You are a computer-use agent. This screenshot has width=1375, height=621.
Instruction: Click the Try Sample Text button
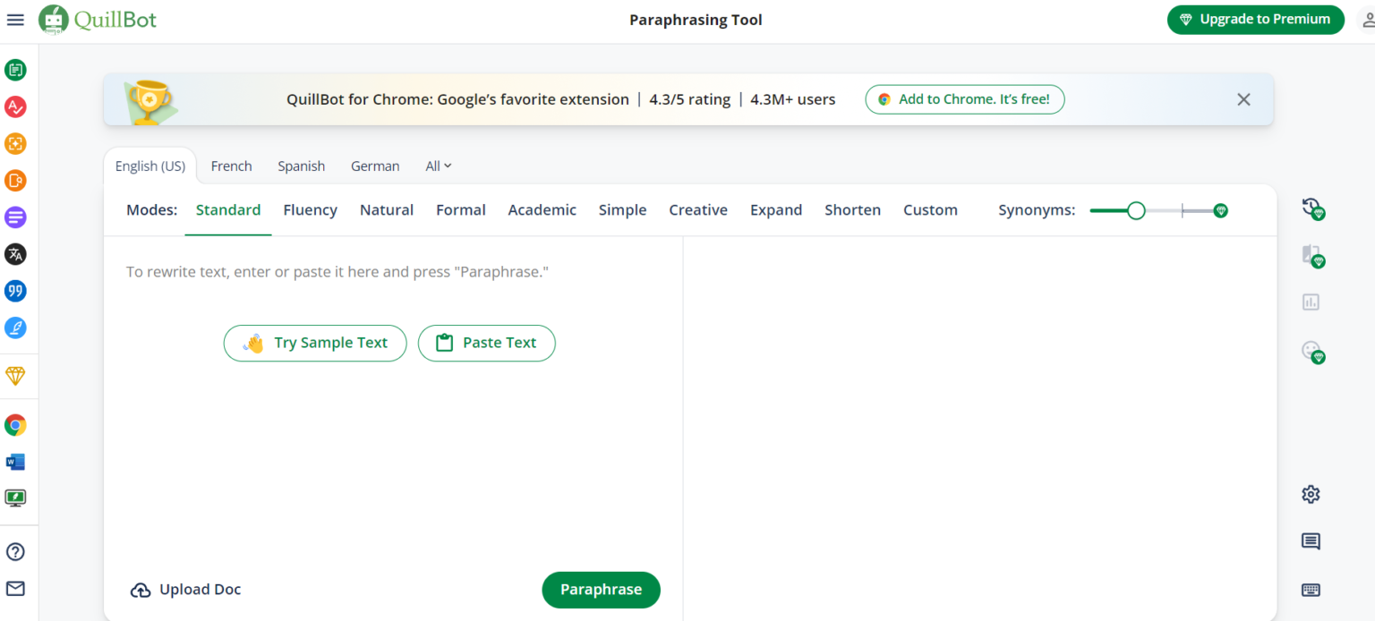315,343
